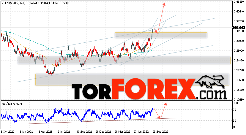Select the date label 5 Jan 2021
The width and height of the screenshot is (246, 135).
point(26,131)
